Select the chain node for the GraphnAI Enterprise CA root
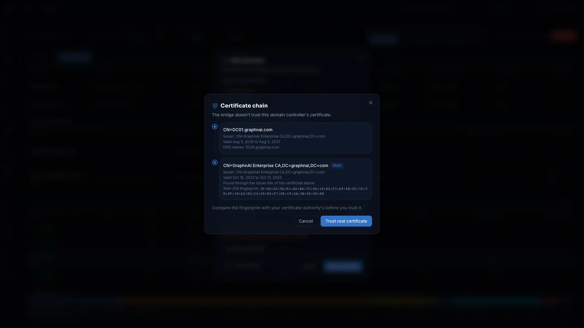Image resolution: width=584 pixels, height=328 pixels. click(215, 162)
